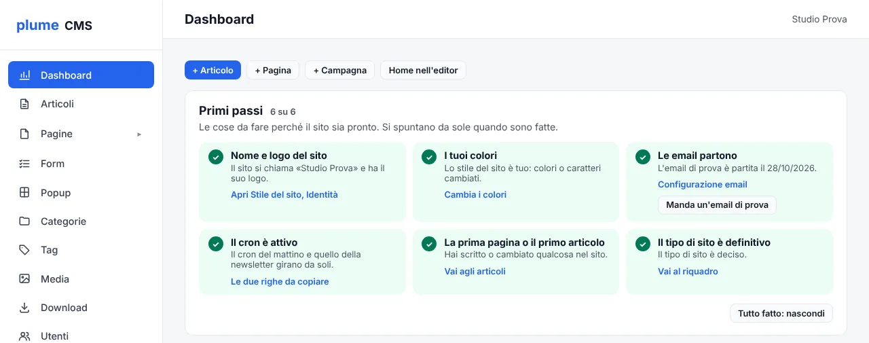Click green check next to I tuoi colori

coord(429,157)
